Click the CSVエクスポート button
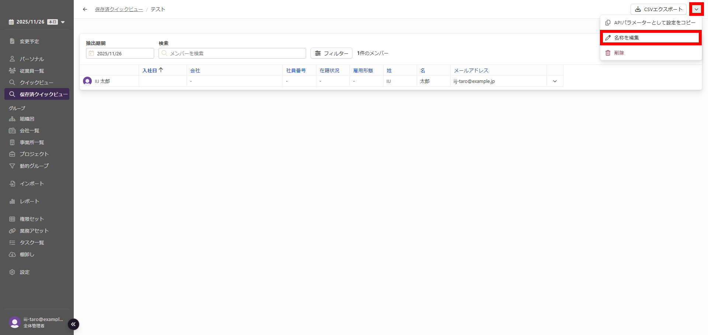The image size is (708, 335). (659, 9)
